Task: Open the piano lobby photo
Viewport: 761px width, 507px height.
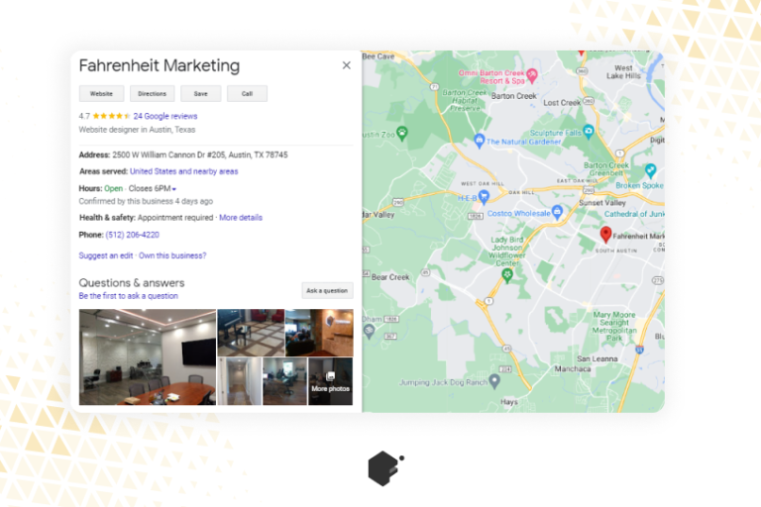Action: pos(251,333)
